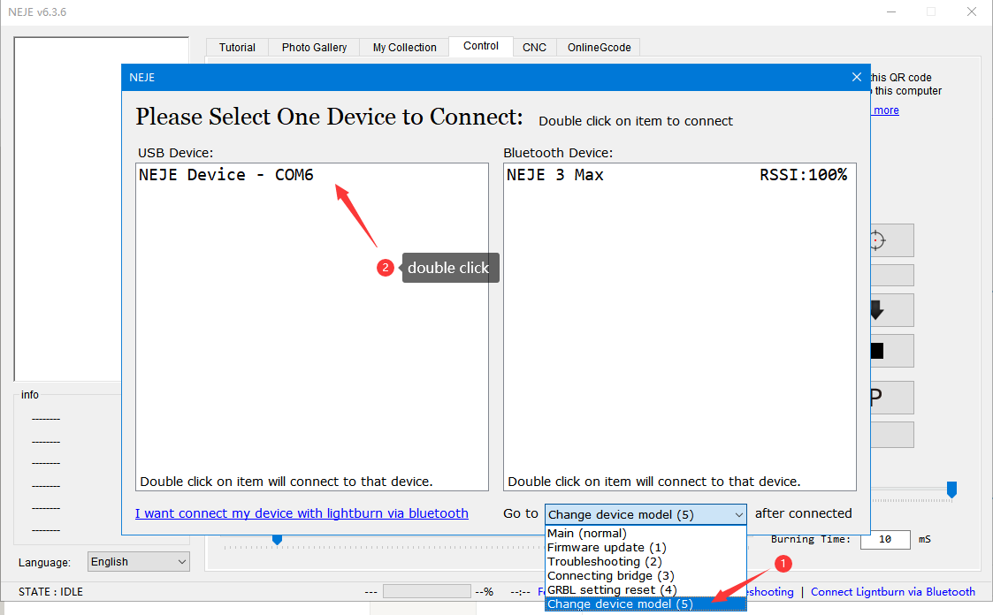
Task: Close the NEJE device selection dialog
Action: pos(856,78)
